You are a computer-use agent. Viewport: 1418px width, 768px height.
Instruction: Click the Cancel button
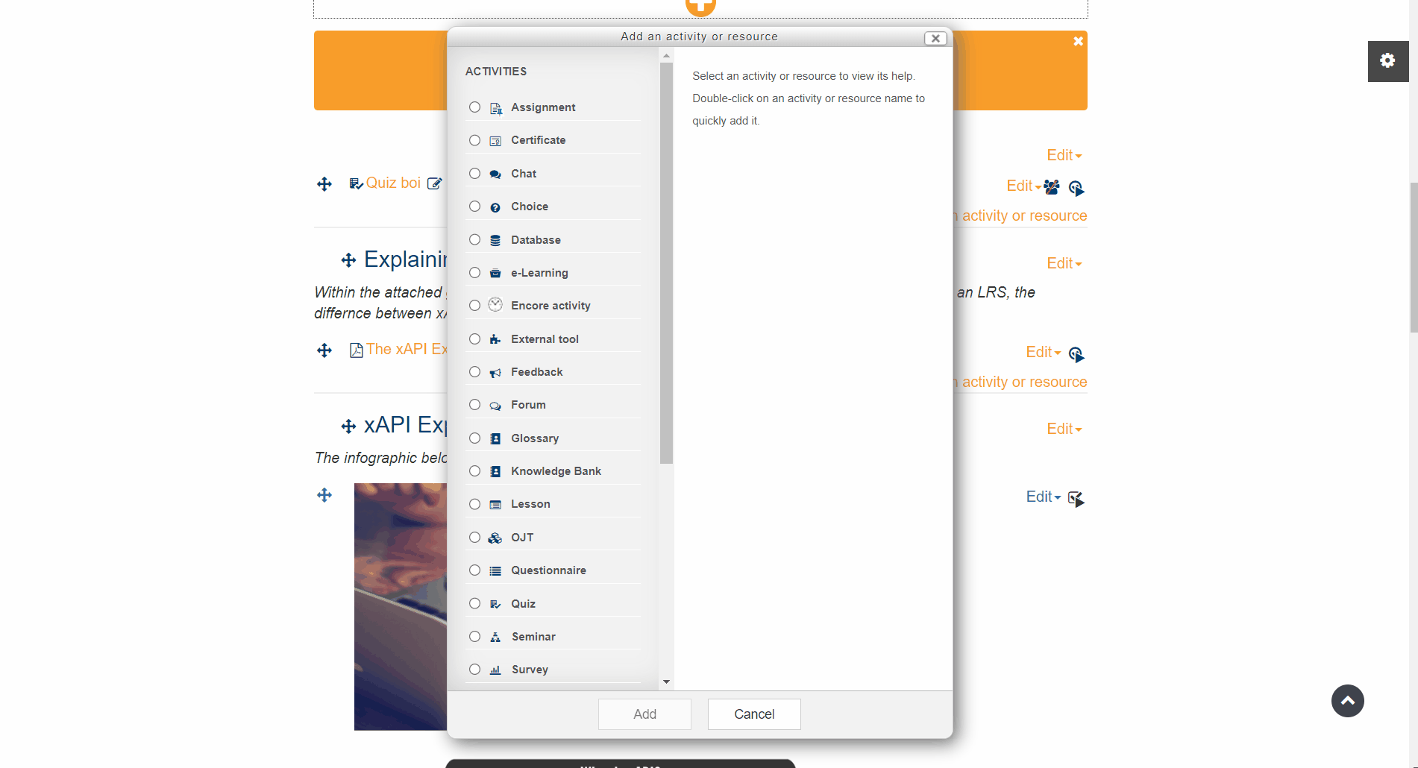click(x=753, y=714)
